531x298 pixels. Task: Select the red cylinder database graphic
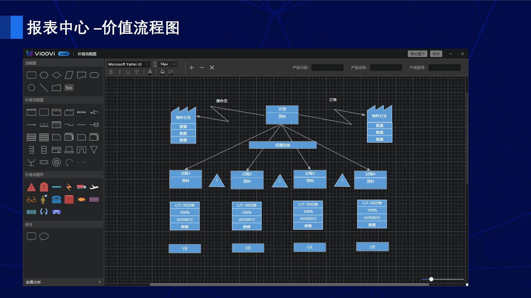(x=69, y=200)
